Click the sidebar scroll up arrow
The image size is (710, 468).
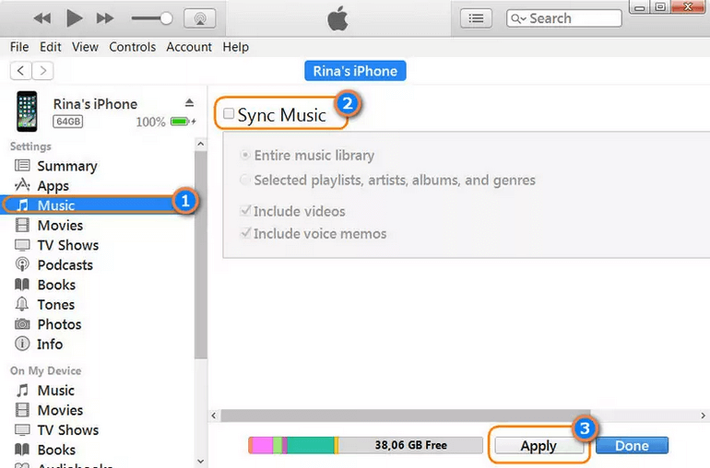[201, 145]
